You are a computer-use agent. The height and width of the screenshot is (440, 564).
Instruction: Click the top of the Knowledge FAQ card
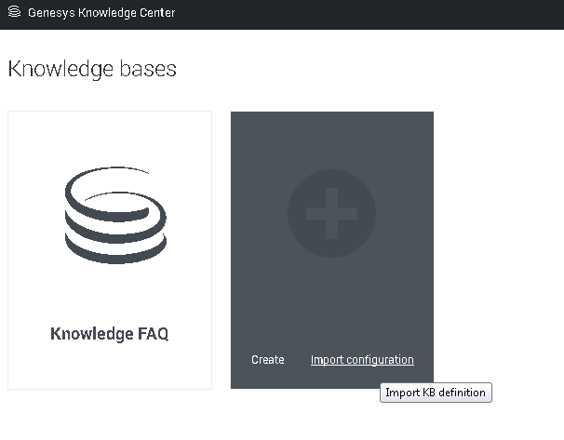tap(109, 126)
